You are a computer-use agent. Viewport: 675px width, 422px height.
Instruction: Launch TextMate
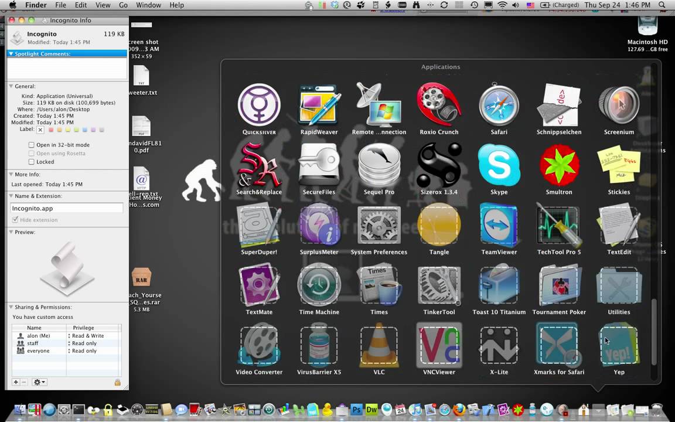(x=259, y=285)
